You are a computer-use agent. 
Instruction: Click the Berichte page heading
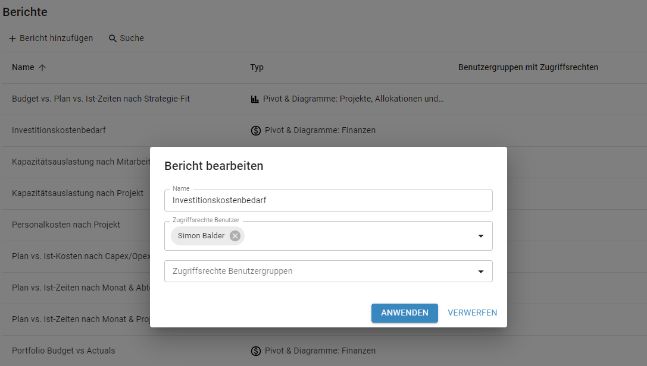tap(25, 12)
